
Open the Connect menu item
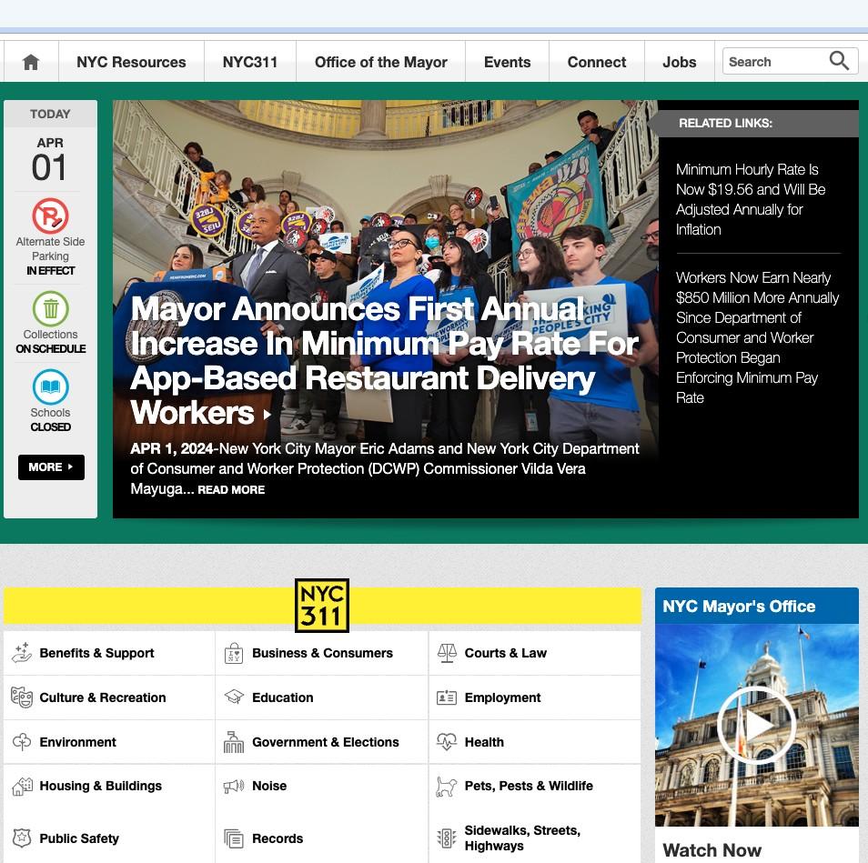[597, 62]
